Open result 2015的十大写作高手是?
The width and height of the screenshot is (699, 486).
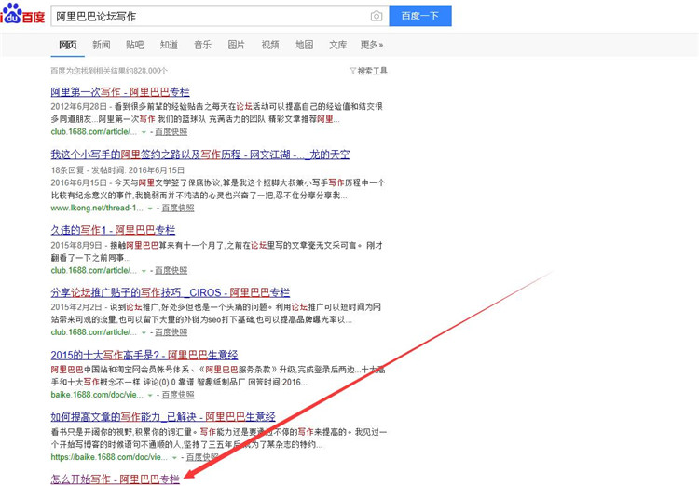(144, 355)
